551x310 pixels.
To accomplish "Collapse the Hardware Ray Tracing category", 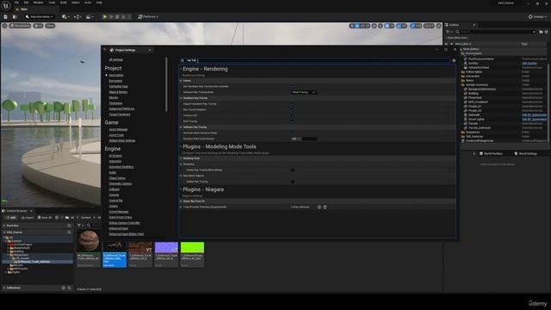I will tap(181, 98).
